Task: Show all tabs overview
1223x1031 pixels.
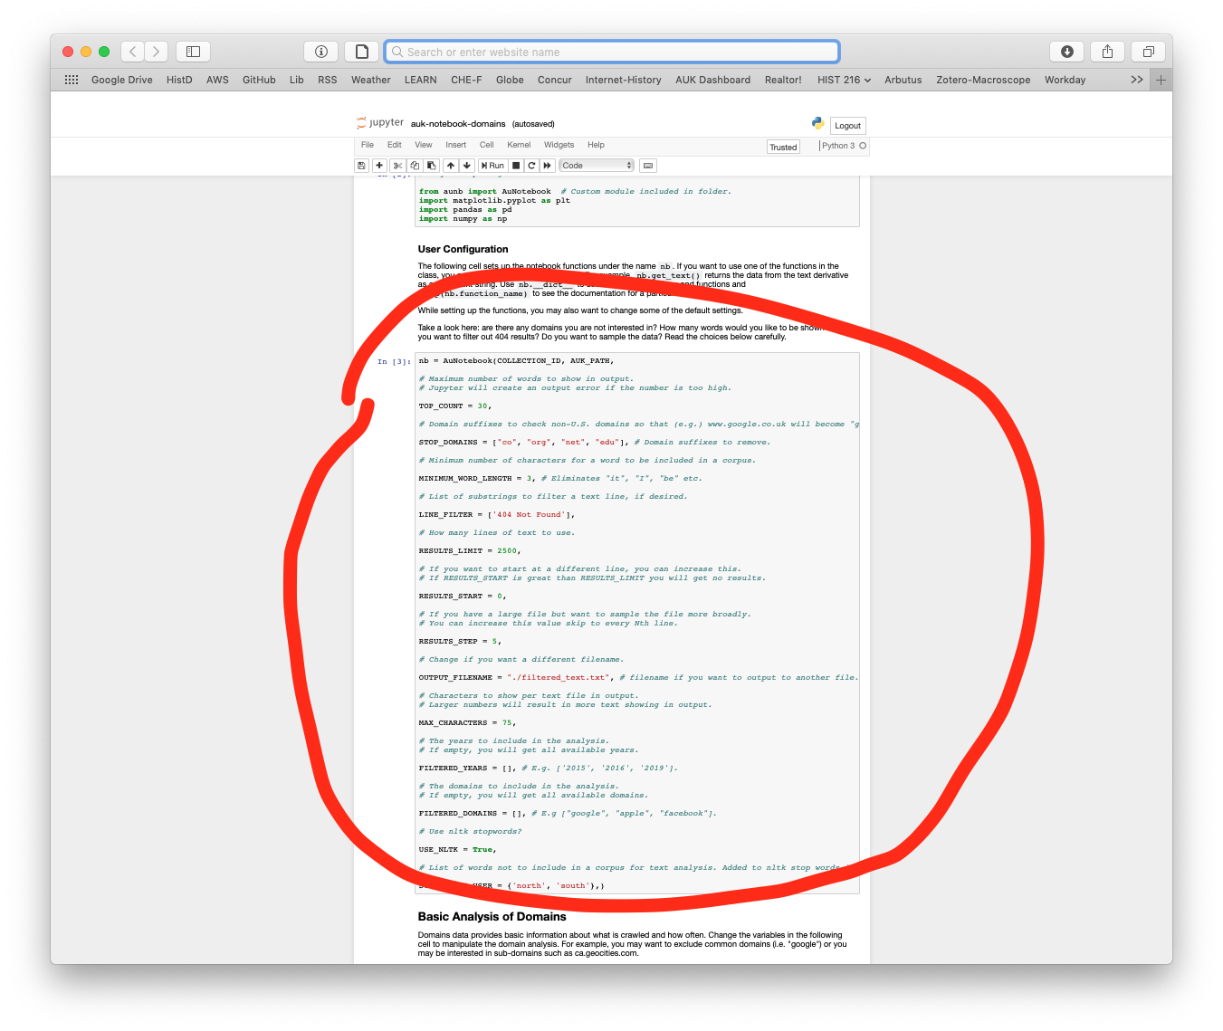Action: click(1148, 52)
